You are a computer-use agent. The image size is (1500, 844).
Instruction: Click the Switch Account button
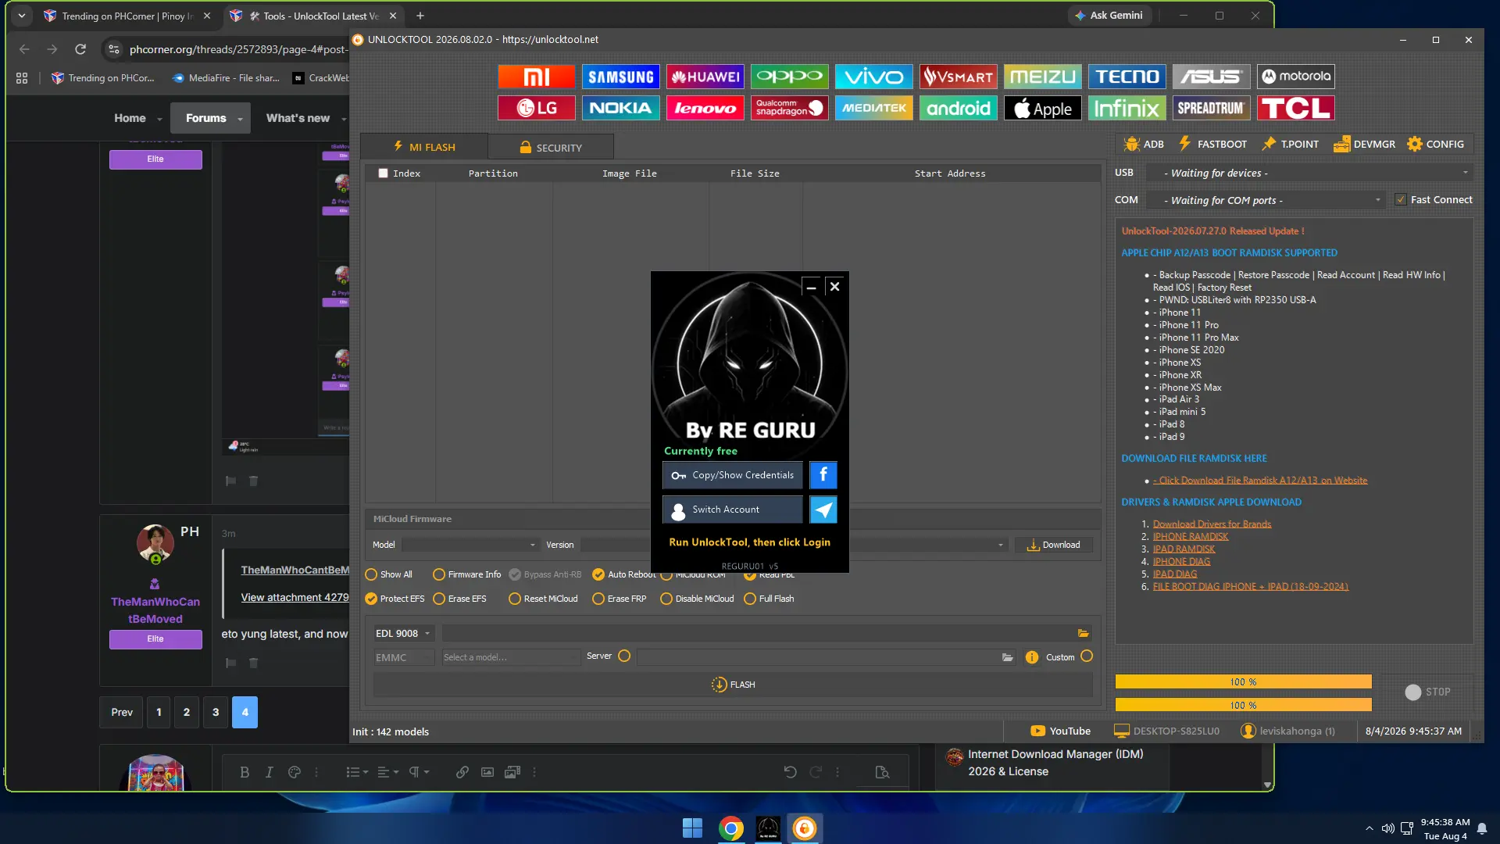coord(733,510)
